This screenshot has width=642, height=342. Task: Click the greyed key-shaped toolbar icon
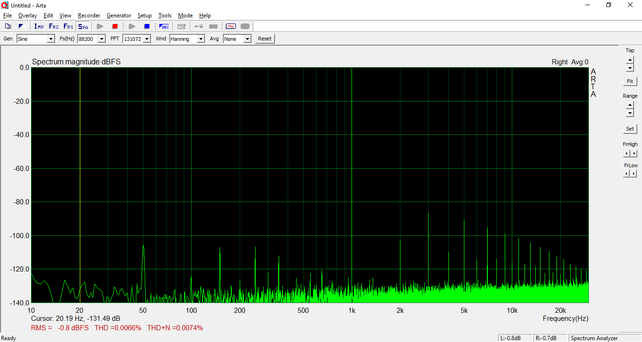[199, 26]
